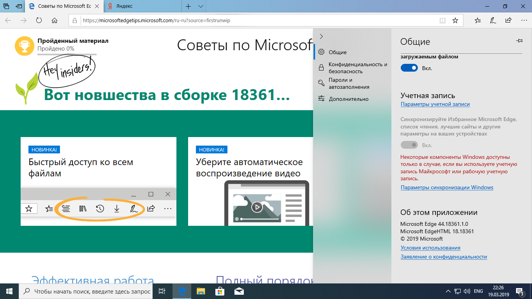Toggle the disabled sync switch
This screenshot has width=532, height=299.
(x=409, y=145)
